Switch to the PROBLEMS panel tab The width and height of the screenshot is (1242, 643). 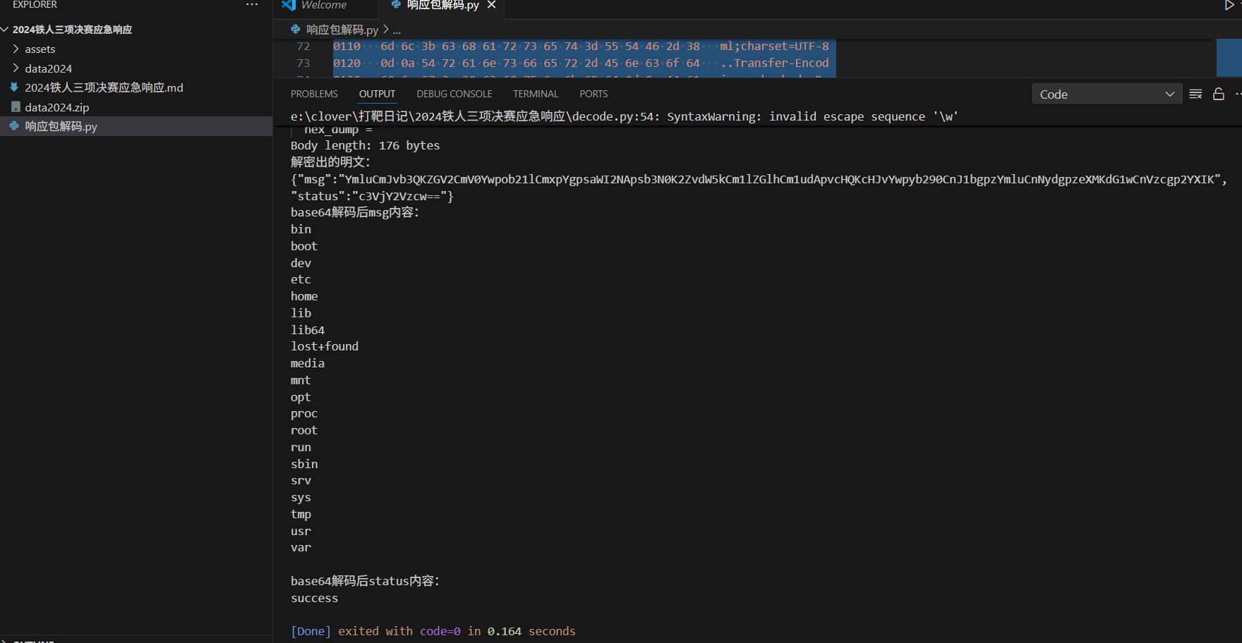pos(314,94)
